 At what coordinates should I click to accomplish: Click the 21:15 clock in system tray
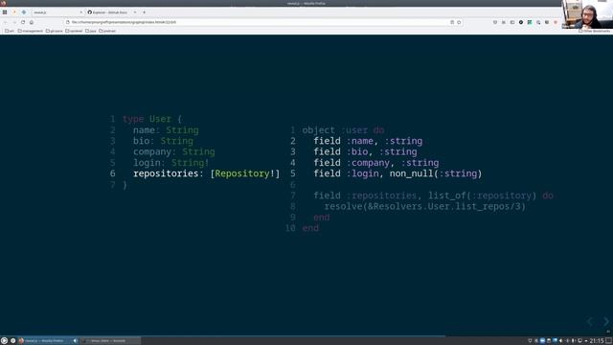[x=596, y=341]
